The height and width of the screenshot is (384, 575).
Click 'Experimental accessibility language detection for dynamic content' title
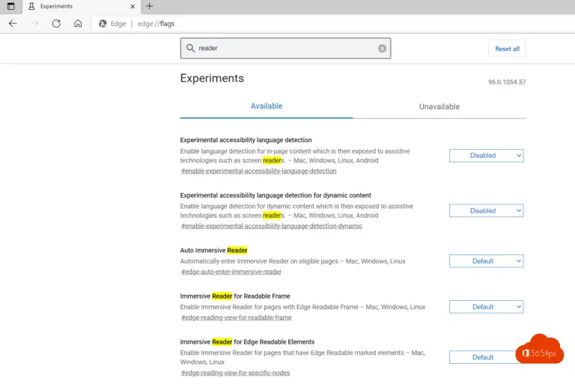[x=276, y=195]
